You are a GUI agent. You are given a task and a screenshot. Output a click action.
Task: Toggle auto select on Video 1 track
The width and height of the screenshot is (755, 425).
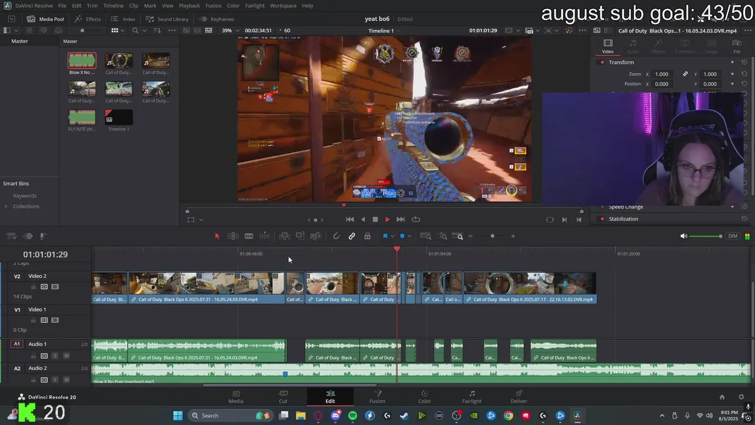44,321
